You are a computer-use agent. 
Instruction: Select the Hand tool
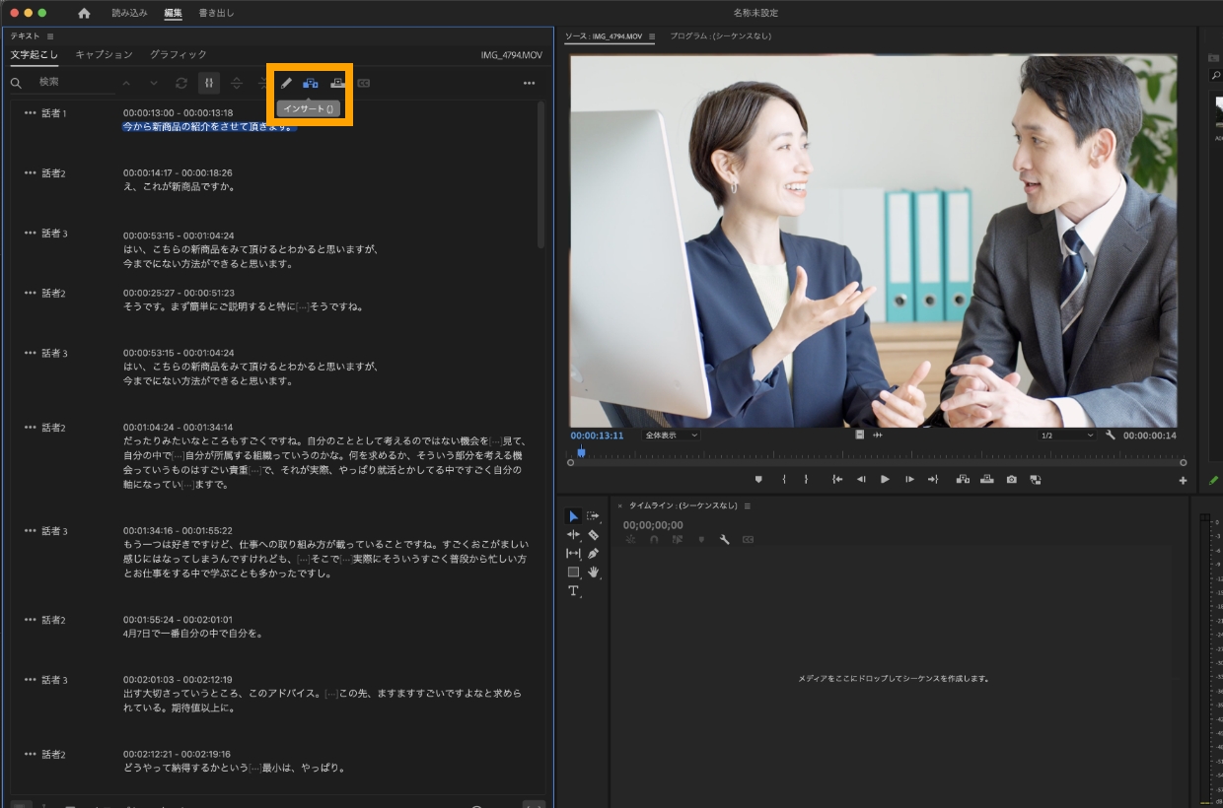(x=594, y=572)
